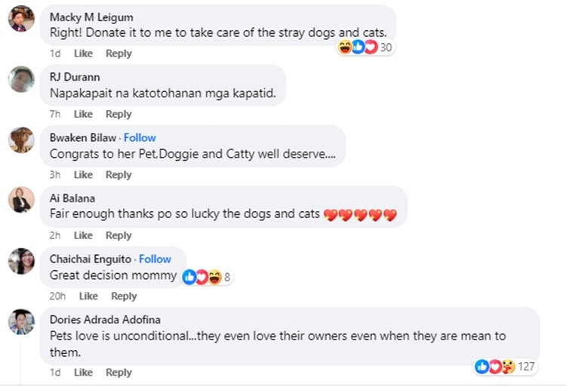The image size is (566, 387).
Task: Like Bwaken Bilaw's comment
Action: 83,174
